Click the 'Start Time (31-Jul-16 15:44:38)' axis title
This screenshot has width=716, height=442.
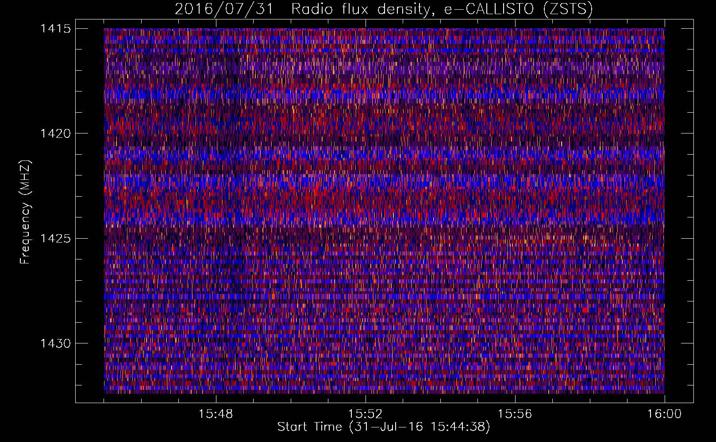click(384, 427)
